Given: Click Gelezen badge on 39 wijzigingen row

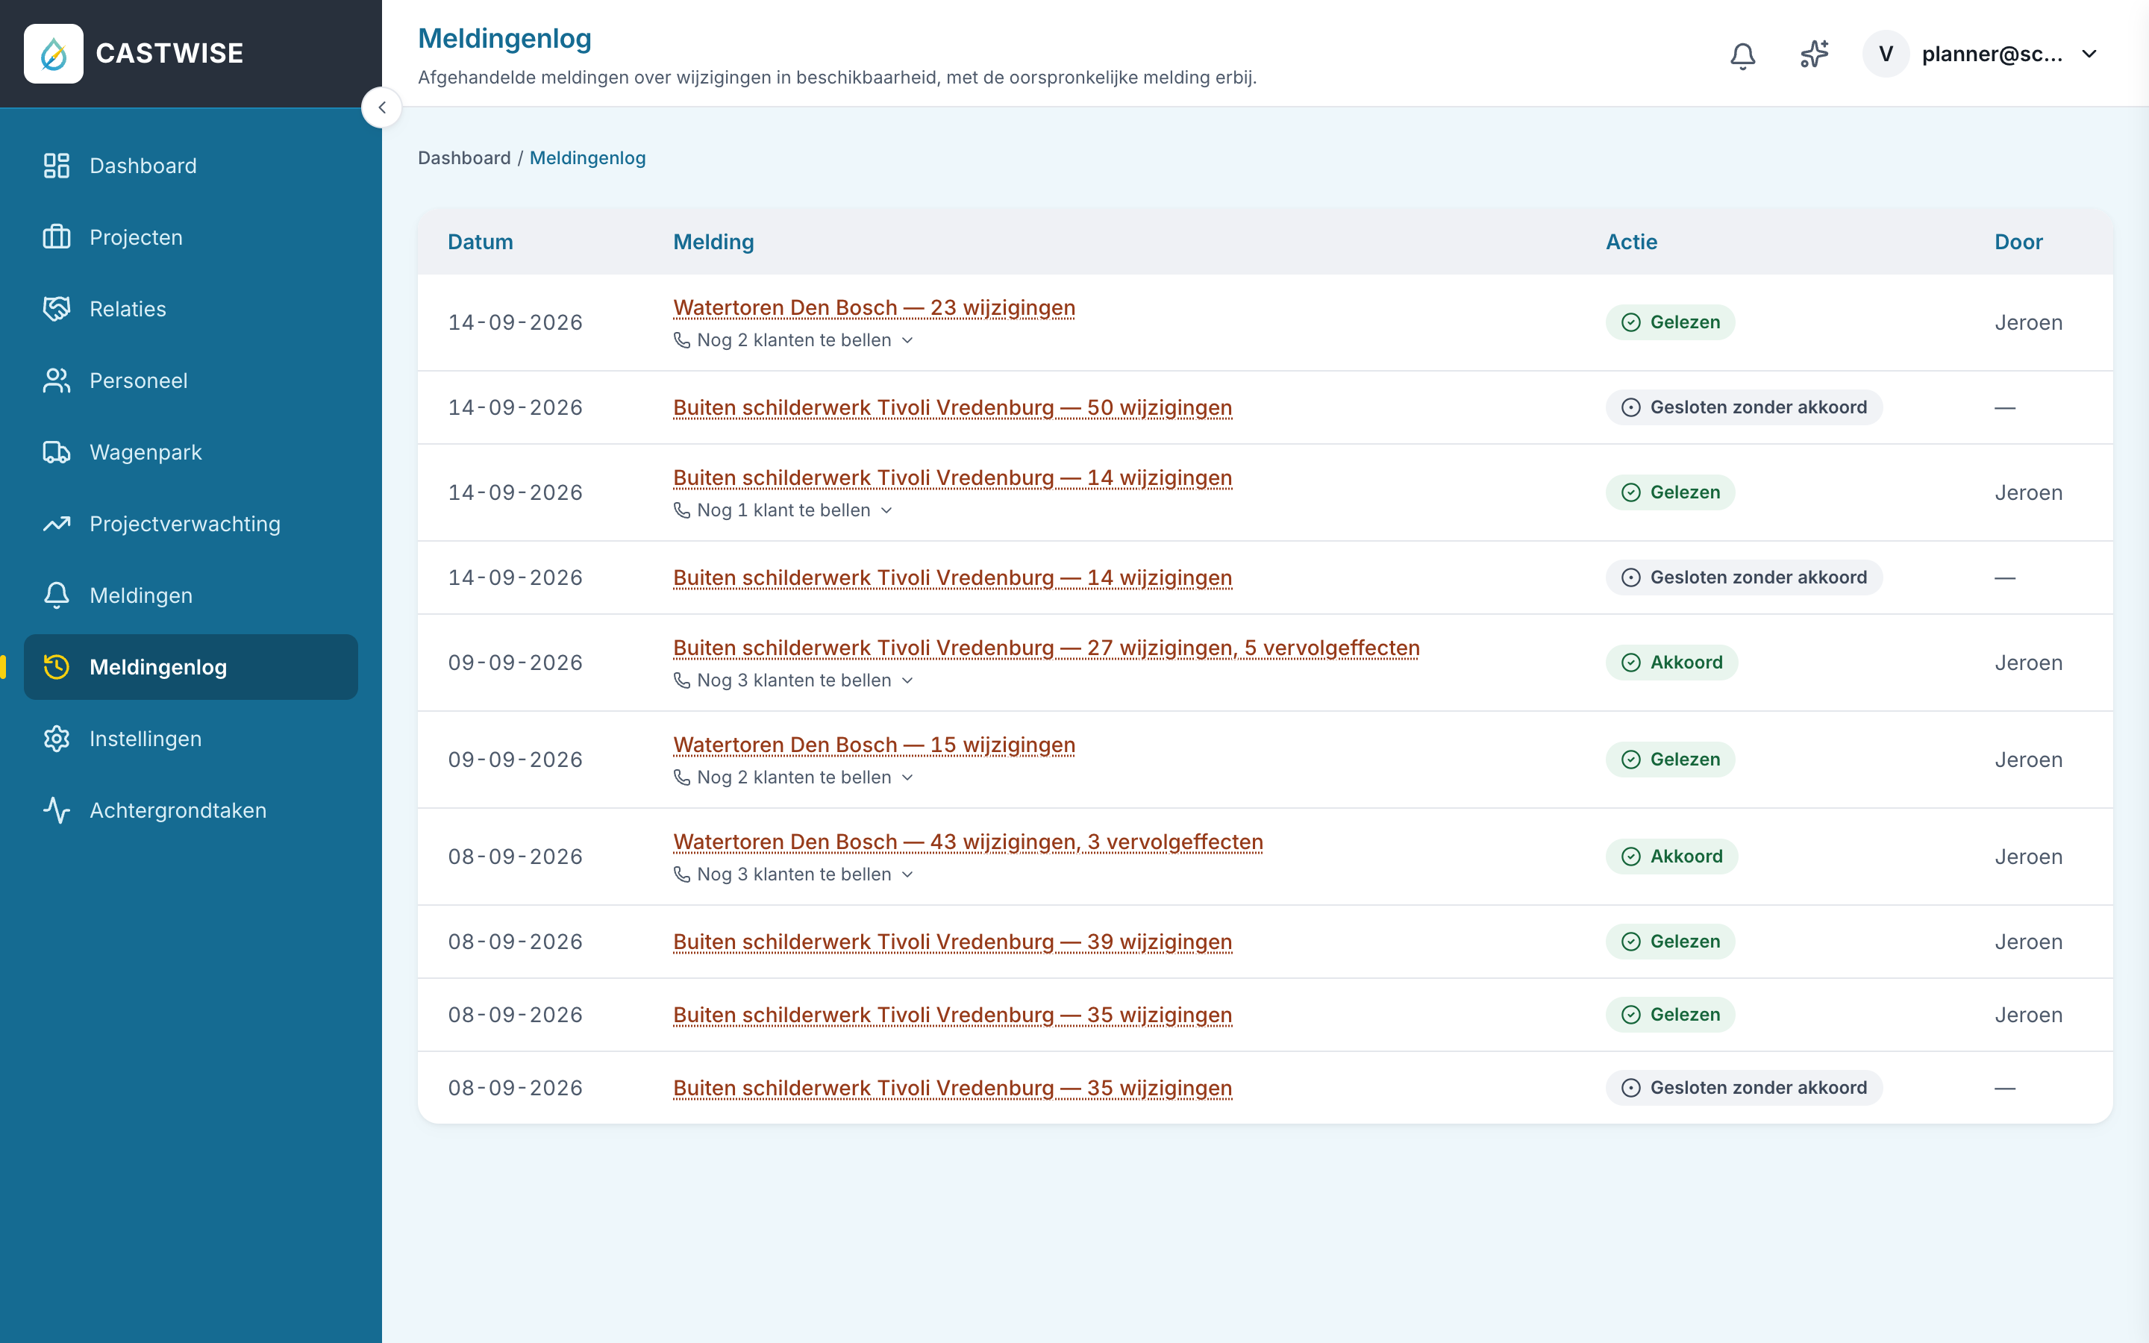Looking at the screenshot, I should [x=1671, y=942].
